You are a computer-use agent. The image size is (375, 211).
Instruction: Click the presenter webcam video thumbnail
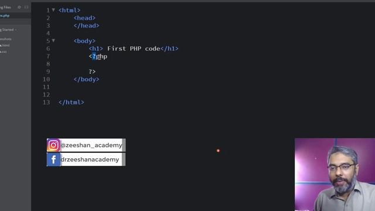[335, 175]
